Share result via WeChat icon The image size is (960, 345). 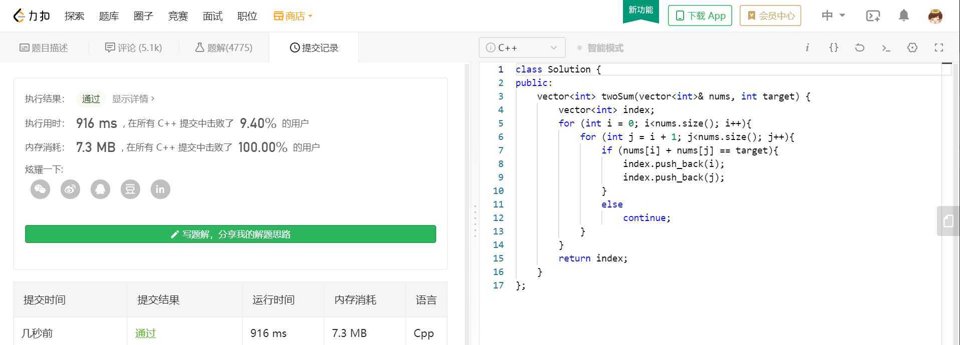(40, 189)
